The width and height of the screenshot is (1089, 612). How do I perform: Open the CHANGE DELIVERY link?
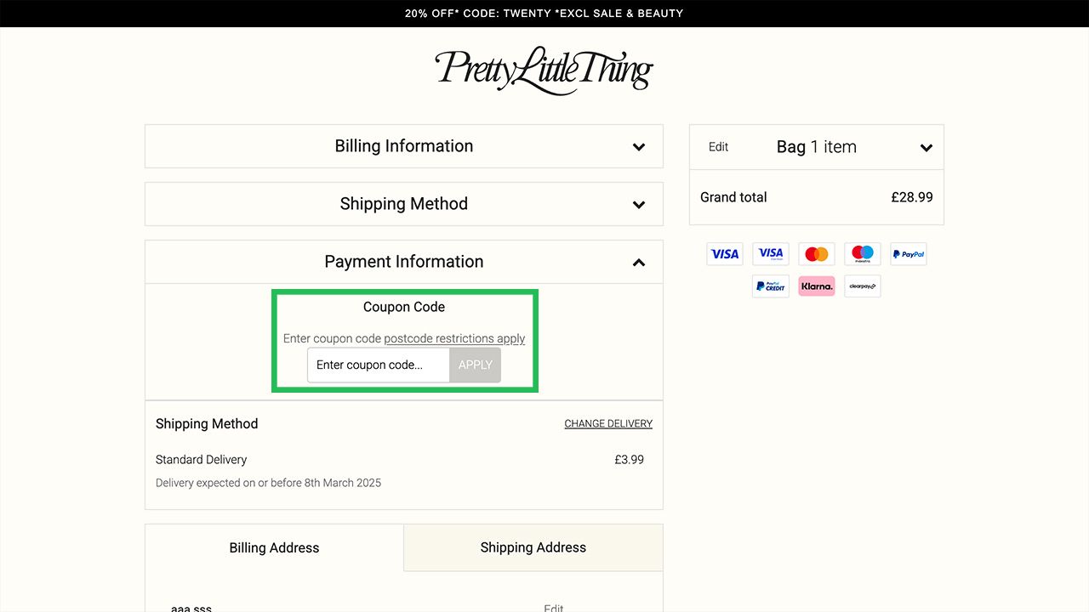[x=608, y=423]
